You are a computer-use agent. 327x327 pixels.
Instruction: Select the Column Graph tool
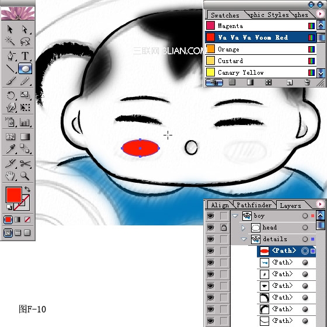pos(25,122)
